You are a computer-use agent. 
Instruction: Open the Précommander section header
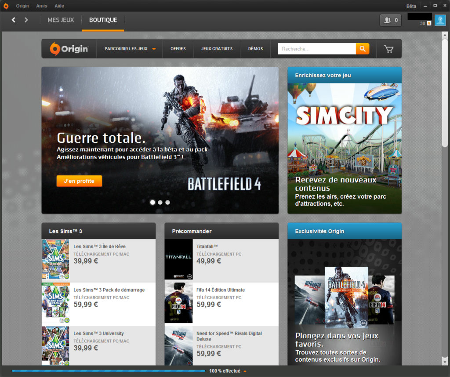point(221,231)
